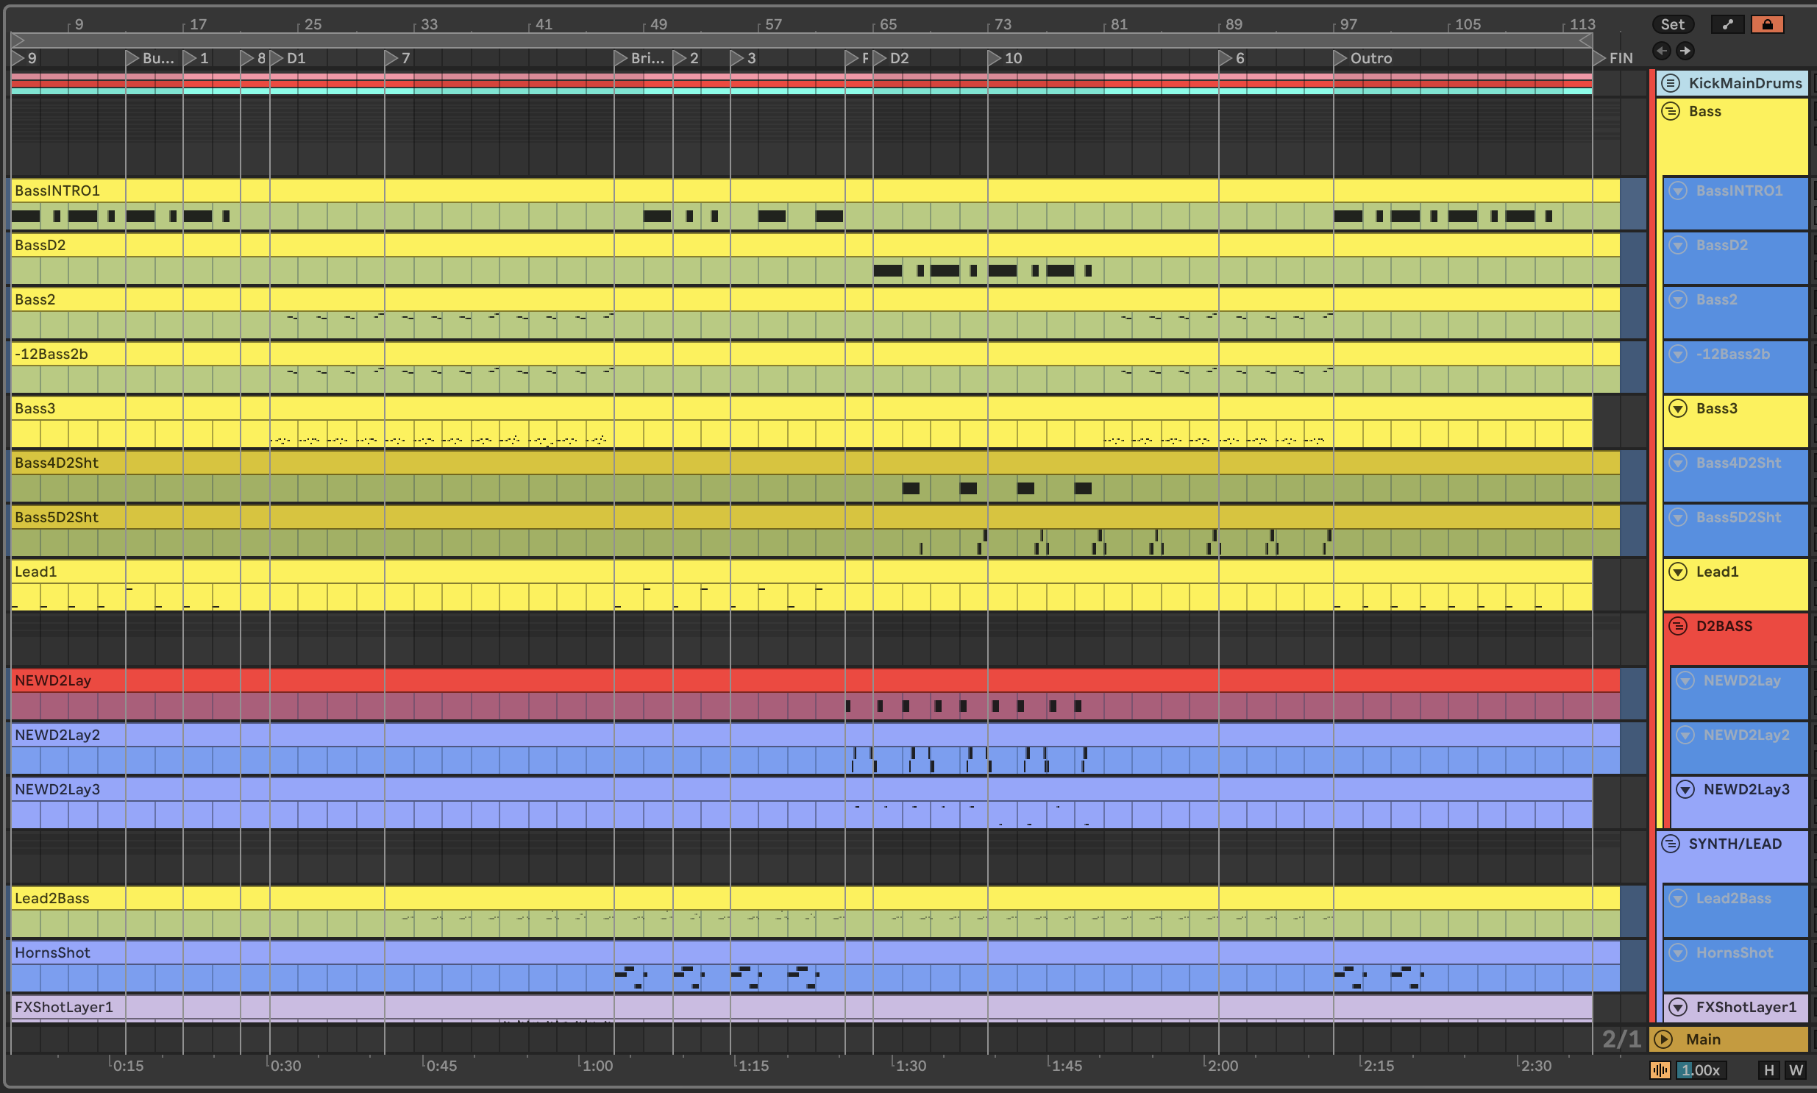
Task: Collapse the KickMainDrums group track
Action: click(1671, 83)
